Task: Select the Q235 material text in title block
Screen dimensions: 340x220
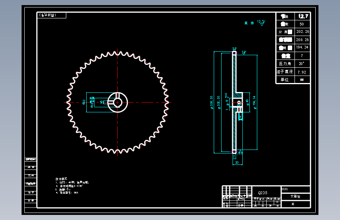Action: [x=263, y=193]
